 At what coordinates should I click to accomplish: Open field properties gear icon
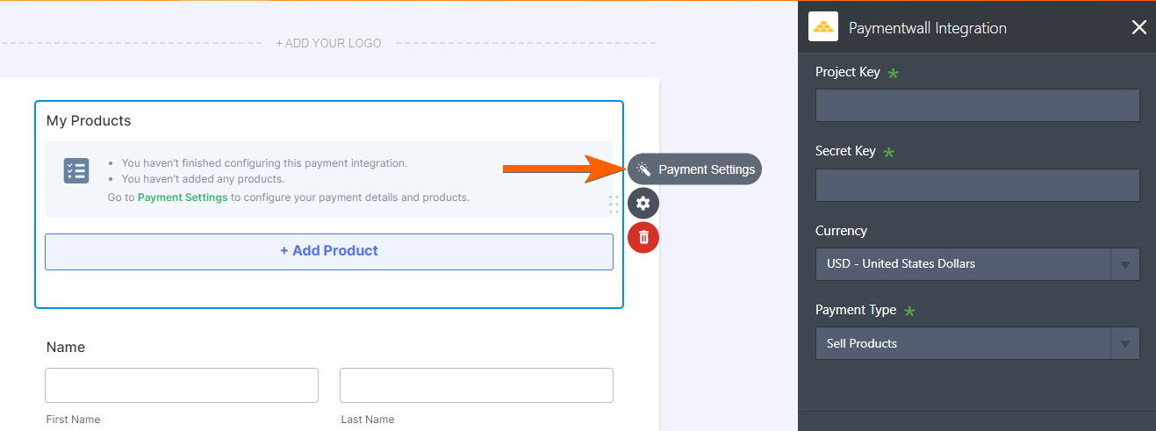[643, 204]
